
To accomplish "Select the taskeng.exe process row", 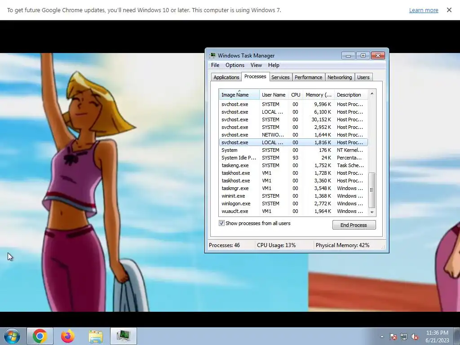I will (293, 165).
